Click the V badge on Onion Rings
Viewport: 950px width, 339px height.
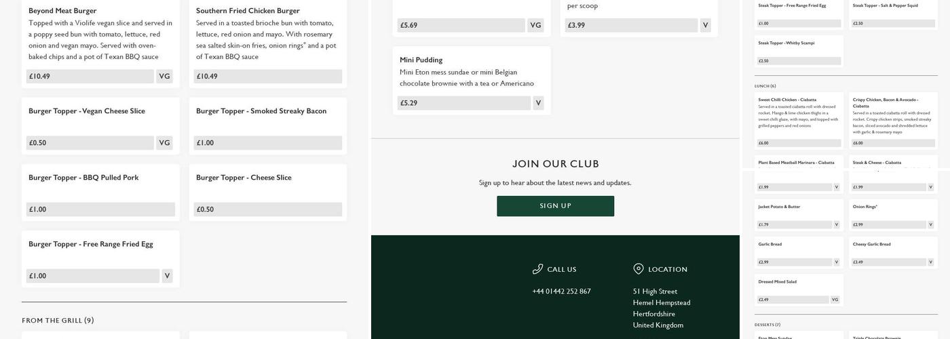931,224
